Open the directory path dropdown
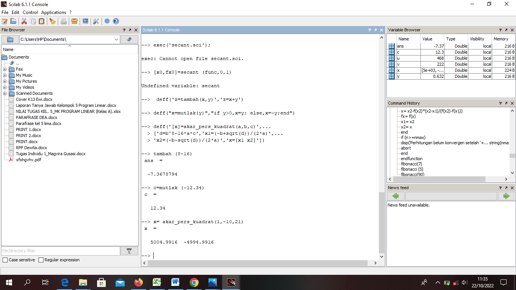This screenshot has width=516, height=290. click(x=116, y=39)
